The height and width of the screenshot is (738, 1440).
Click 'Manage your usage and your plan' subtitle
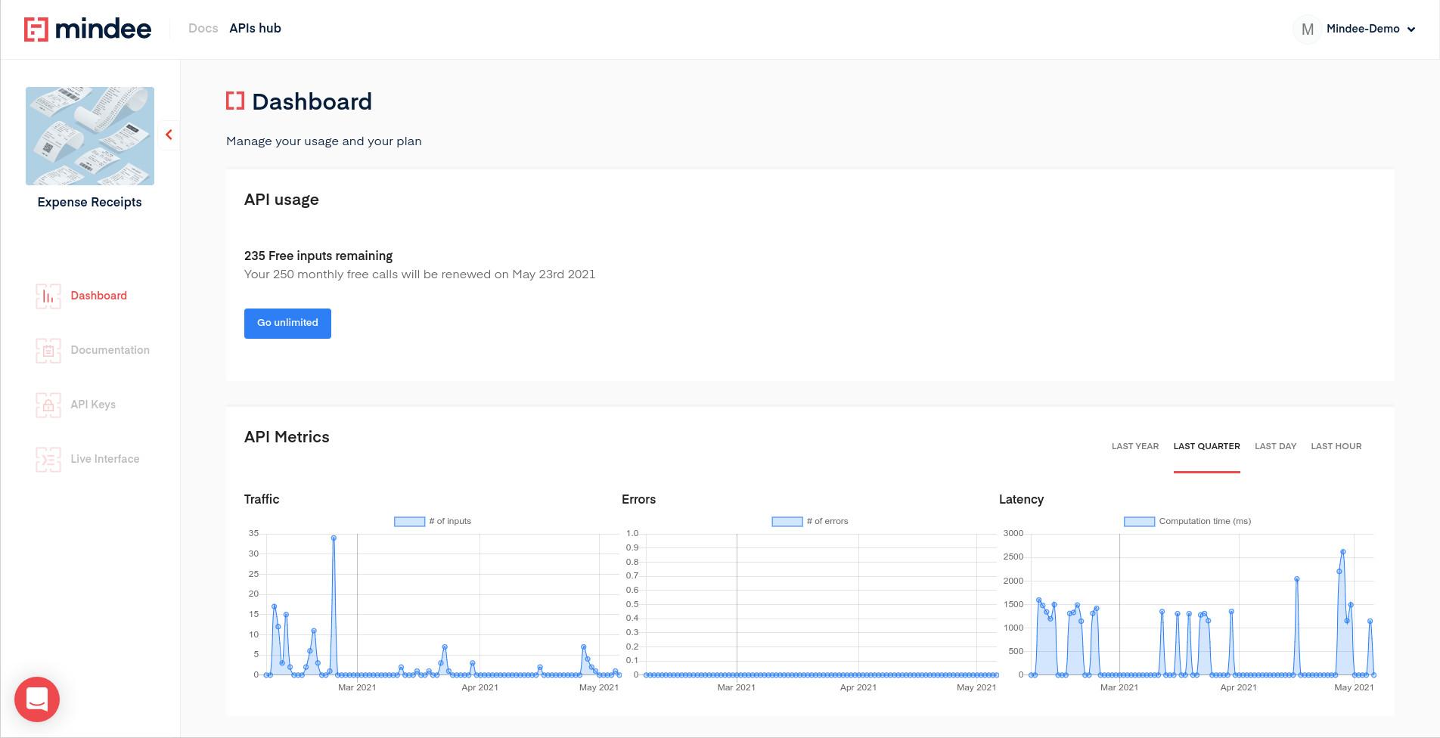click(324, 141)
